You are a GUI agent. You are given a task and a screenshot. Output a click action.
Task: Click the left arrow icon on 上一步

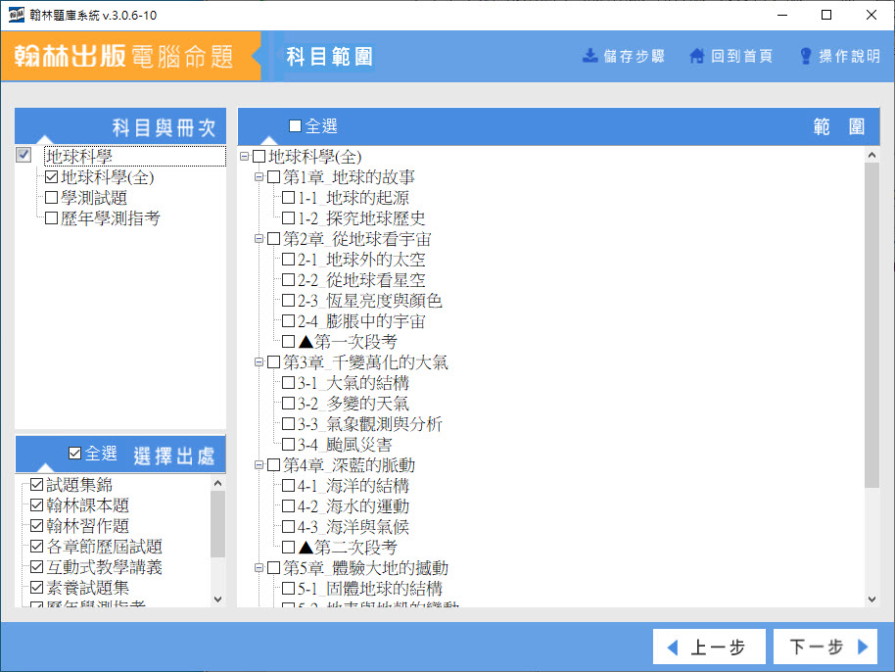coord(673,647)
